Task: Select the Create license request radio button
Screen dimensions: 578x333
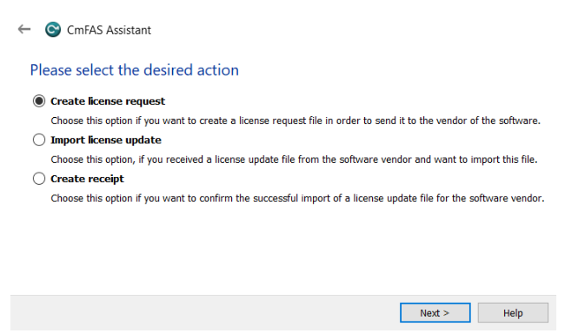Action: click(39, 101)
